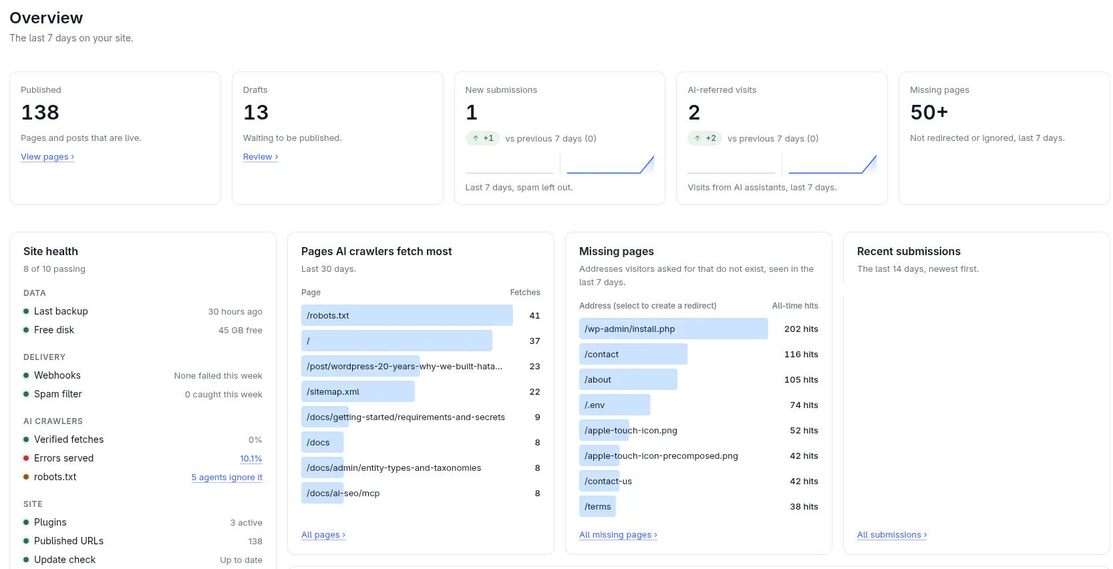Click the /docs/ai-seo/mcp crawler row
This screenshot has height=569, width=1113.
pyautogui.click(x=421, y=494)
